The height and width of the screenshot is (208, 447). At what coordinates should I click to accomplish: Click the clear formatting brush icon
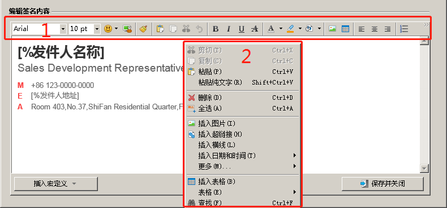(143, 29)
